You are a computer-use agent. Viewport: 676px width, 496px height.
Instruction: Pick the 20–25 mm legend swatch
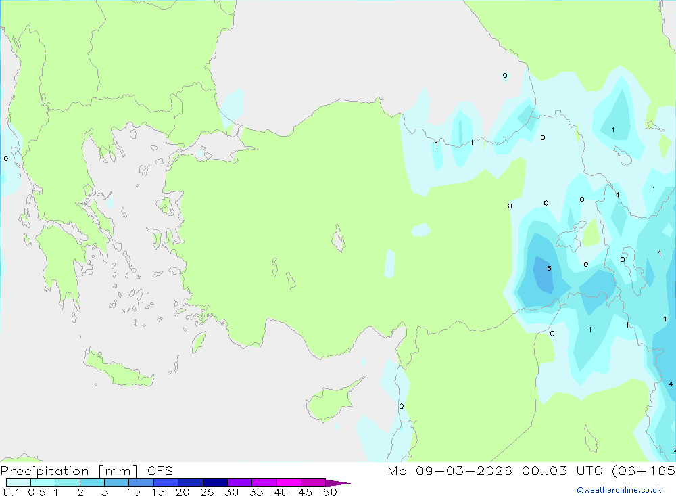(x=191, y=482)
